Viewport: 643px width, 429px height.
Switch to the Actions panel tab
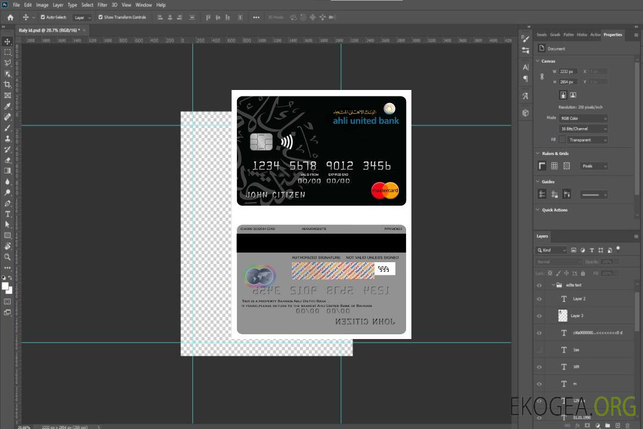595,35
